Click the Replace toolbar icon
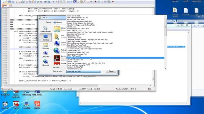Viewport: 204px width, 114px height. tap(49, 2)
